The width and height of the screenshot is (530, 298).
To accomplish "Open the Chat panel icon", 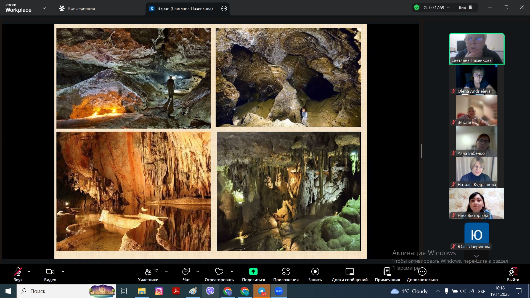I will tap(186, 272).
